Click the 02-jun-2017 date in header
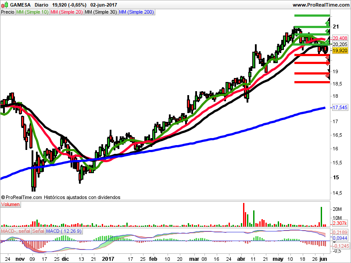This screenshot has width=351, height=263. click(x=104, y=5)
